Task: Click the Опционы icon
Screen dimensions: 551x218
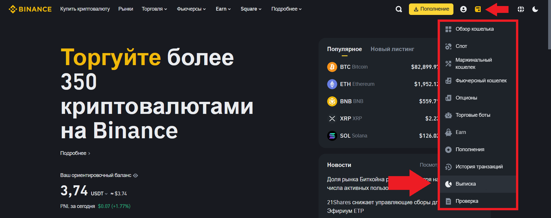Action: coord(448,98)
